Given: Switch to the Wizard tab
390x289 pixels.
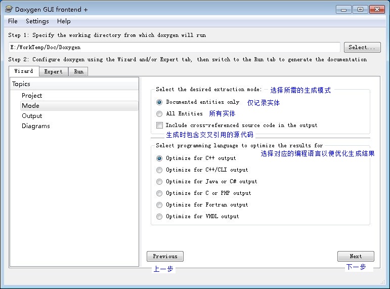Looking at the screenshot, I should pos(24,71).
